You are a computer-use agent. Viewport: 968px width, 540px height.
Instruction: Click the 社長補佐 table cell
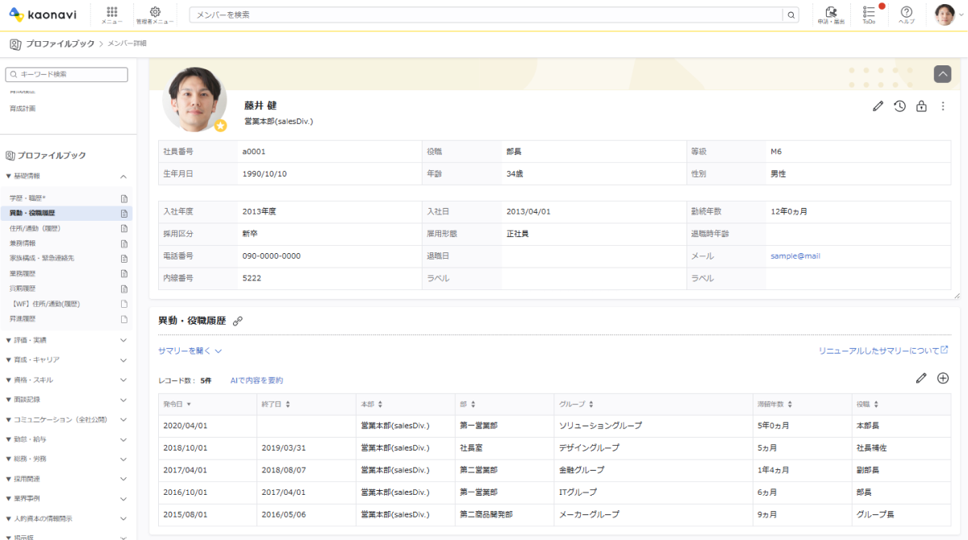pyautogui.click(x=871, y=447)
